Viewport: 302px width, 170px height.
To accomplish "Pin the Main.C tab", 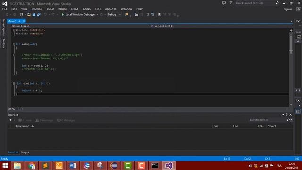I will [x=19, y=21].
